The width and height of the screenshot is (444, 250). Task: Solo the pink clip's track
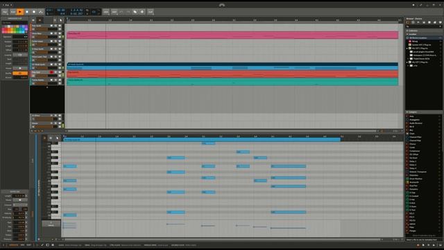point(55,33)
